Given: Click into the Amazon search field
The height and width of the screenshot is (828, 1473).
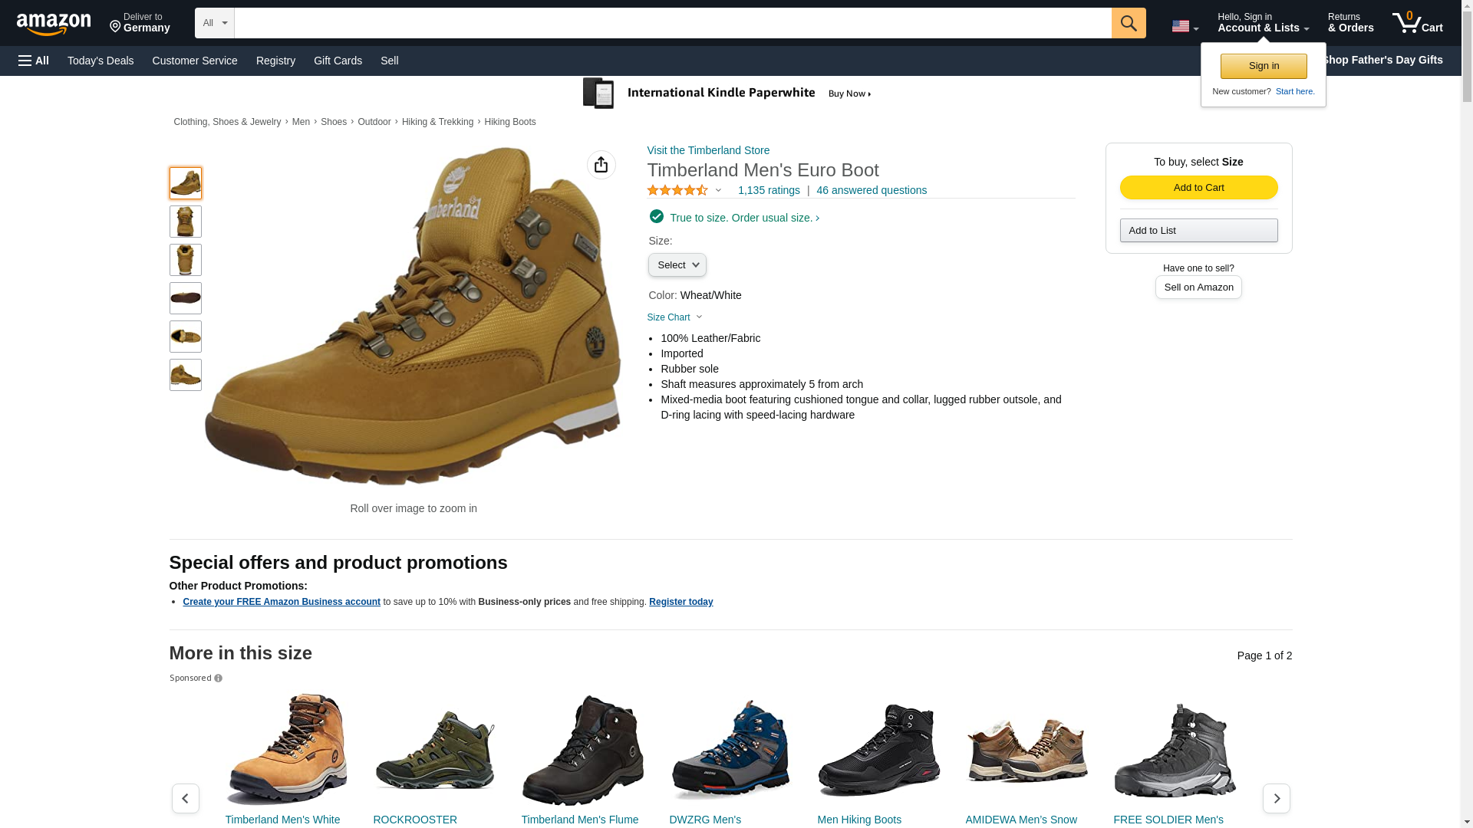Looking at the screenshot, I should (673, 23).
